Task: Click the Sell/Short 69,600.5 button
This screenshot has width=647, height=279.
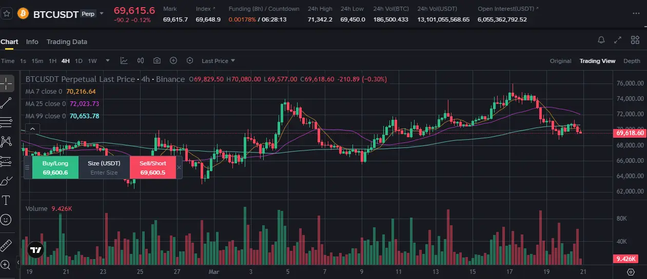Action: (152, 168)
